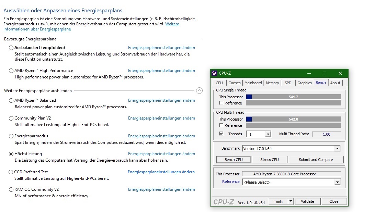
Task: Select the Höchstleistung power plan
Action: (11, 154)
